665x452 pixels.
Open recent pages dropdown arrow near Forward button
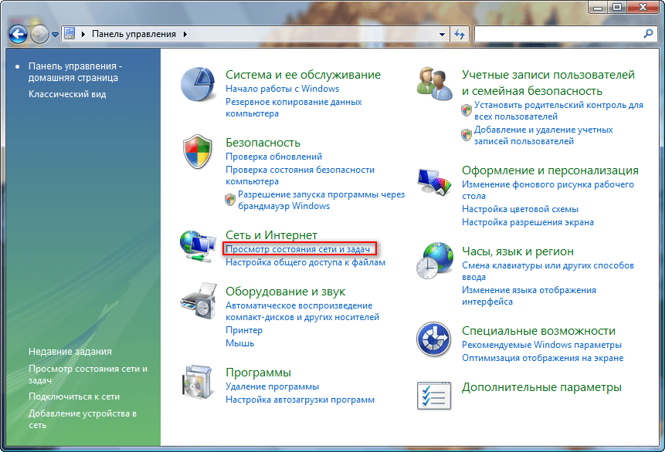click(x=55, y=34)
